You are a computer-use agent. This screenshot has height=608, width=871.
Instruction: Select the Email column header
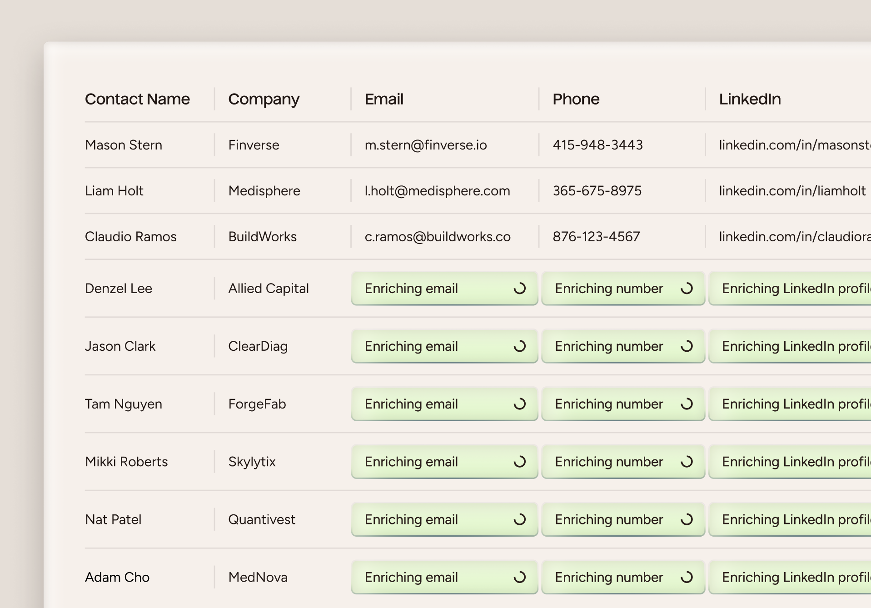[384, 99]
